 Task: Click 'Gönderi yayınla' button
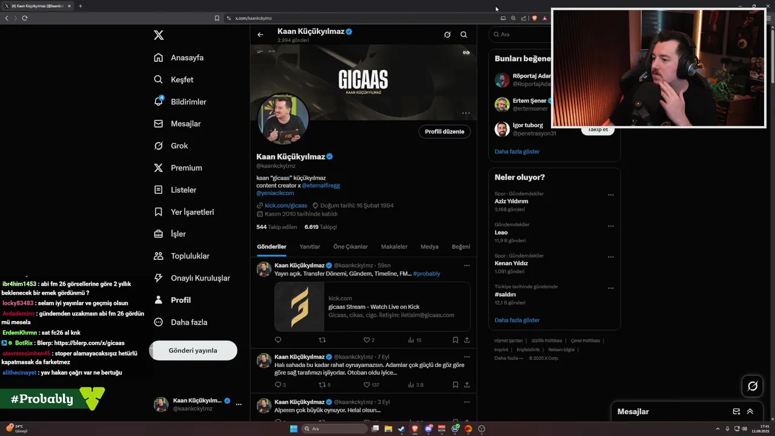tap(193, 351)
